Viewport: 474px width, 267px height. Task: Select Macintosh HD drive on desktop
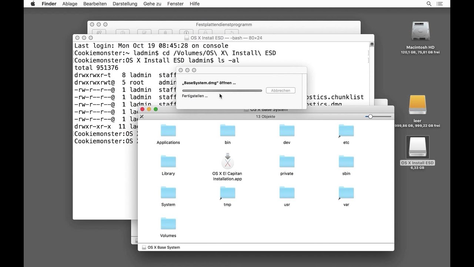(x=420, y=32)
